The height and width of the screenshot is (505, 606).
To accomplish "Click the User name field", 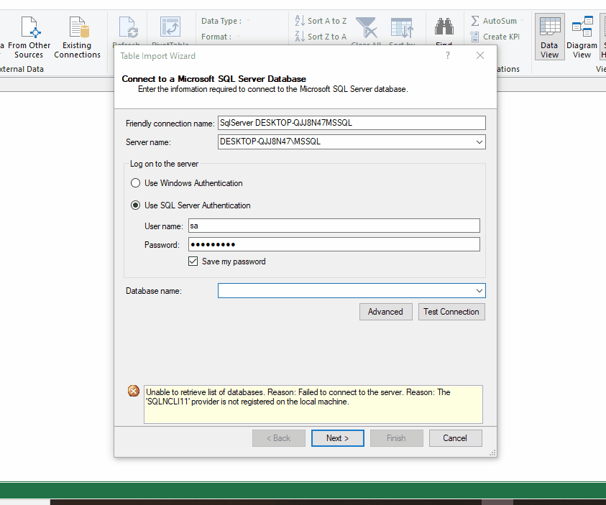I will coord(334,226).
